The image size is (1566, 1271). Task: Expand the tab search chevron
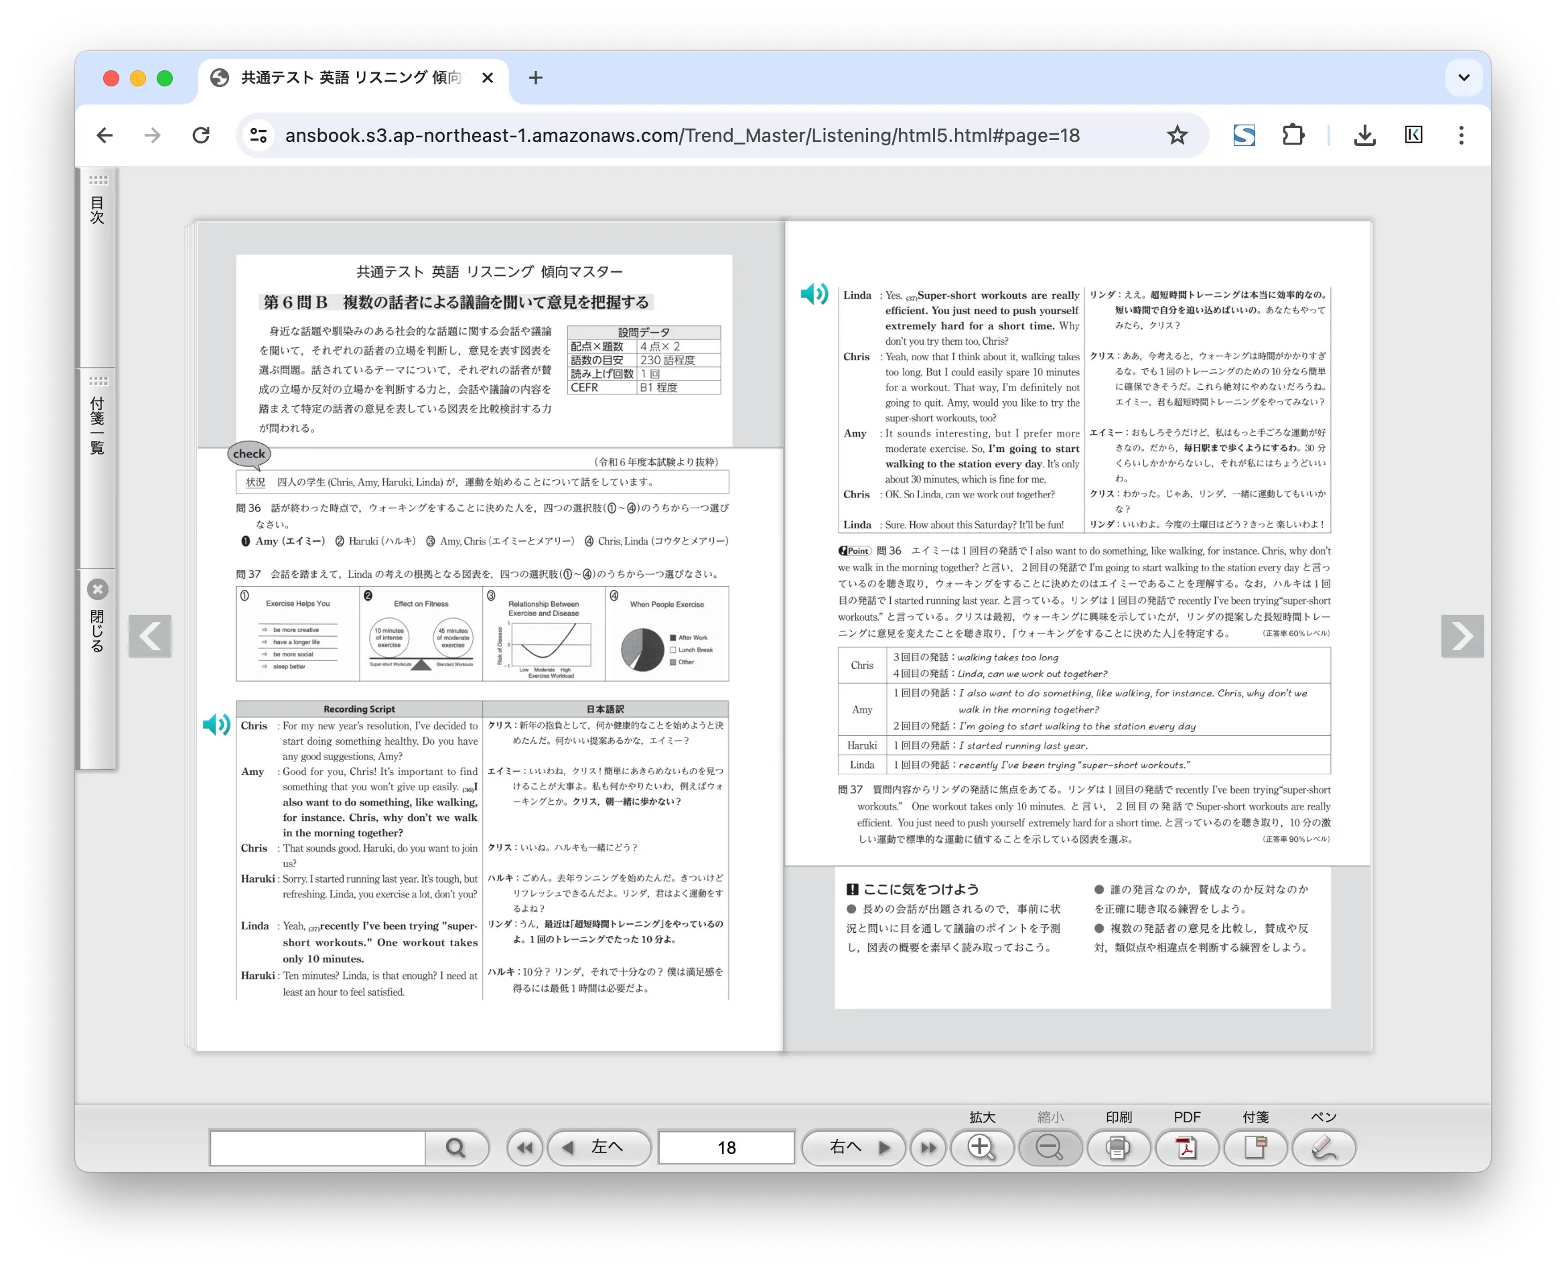point(1463,78)
